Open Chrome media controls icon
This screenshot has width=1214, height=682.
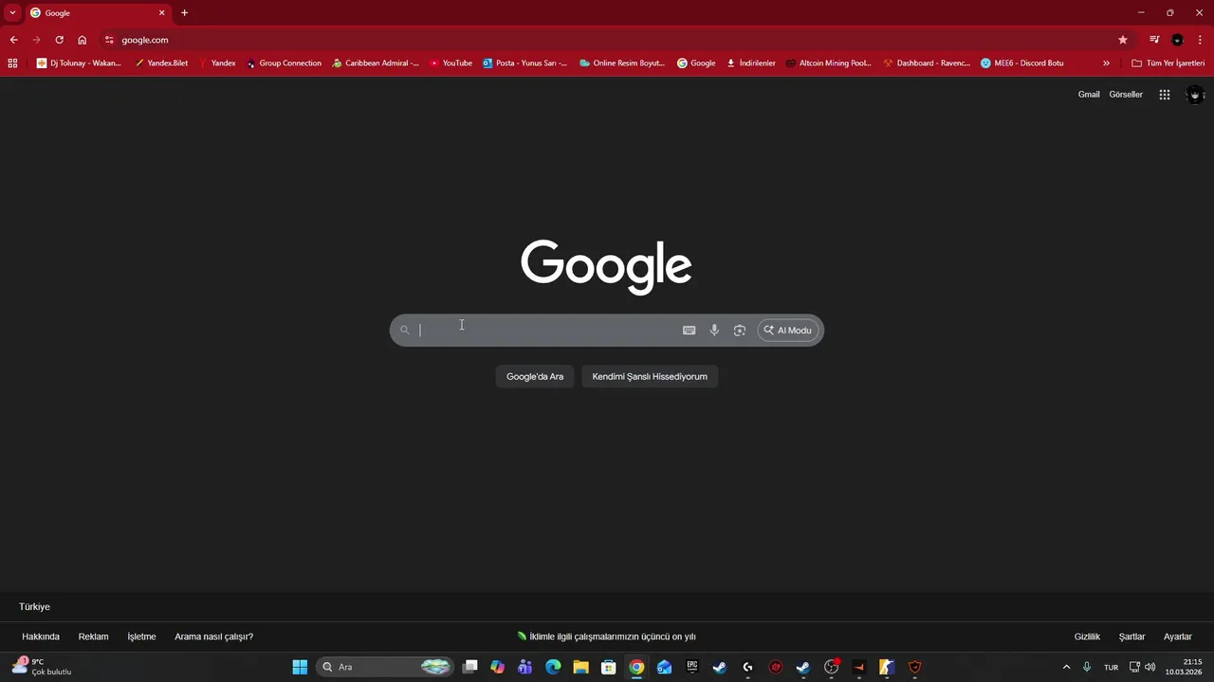click(1154, 40)
